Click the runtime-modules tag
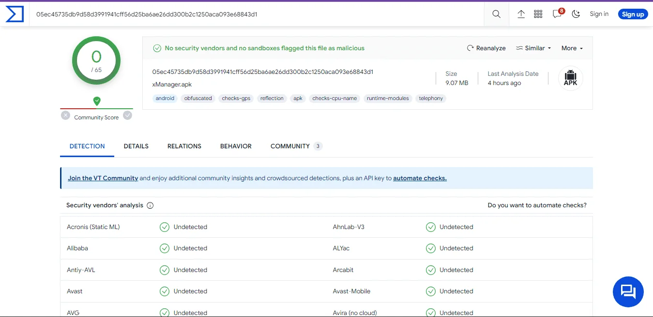The width and height of the screenshot is (653, 317). (388, 98)
